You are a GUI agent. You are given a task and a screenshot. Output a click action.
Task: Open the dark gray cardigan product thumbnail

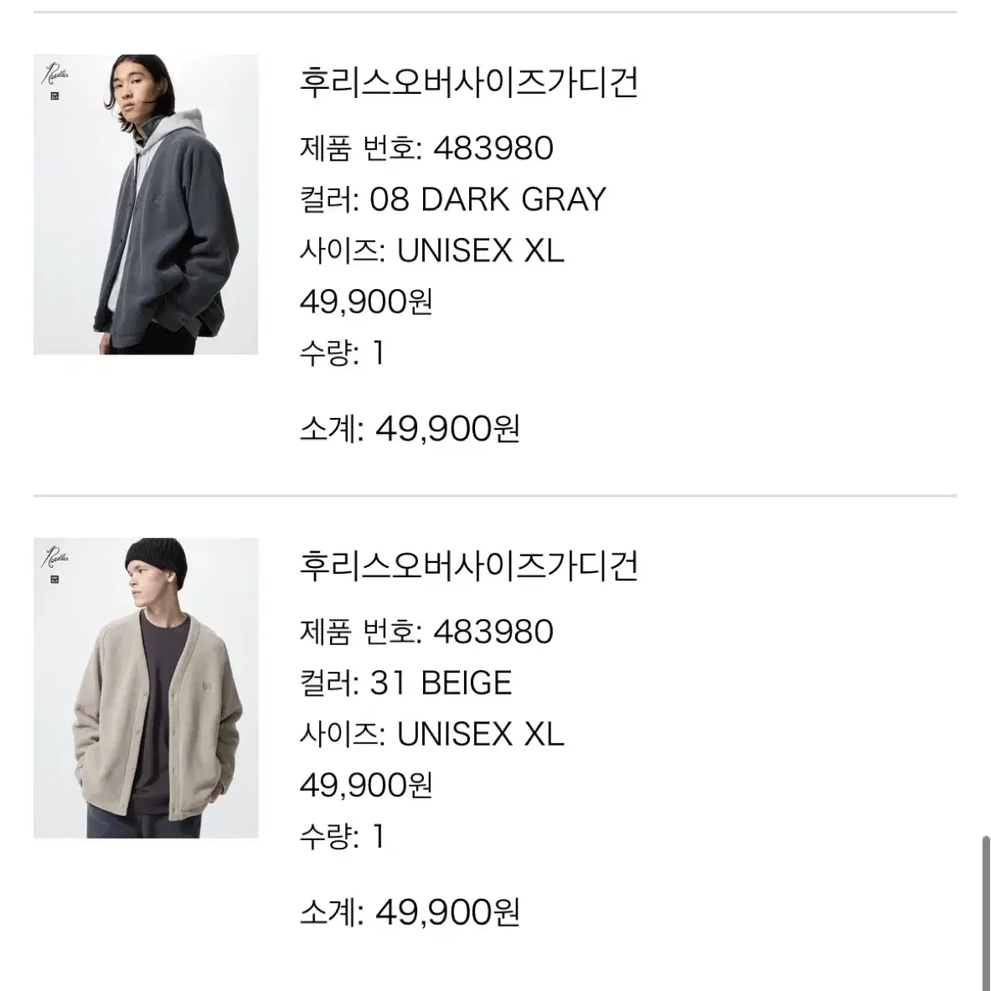tap(146, 204)
